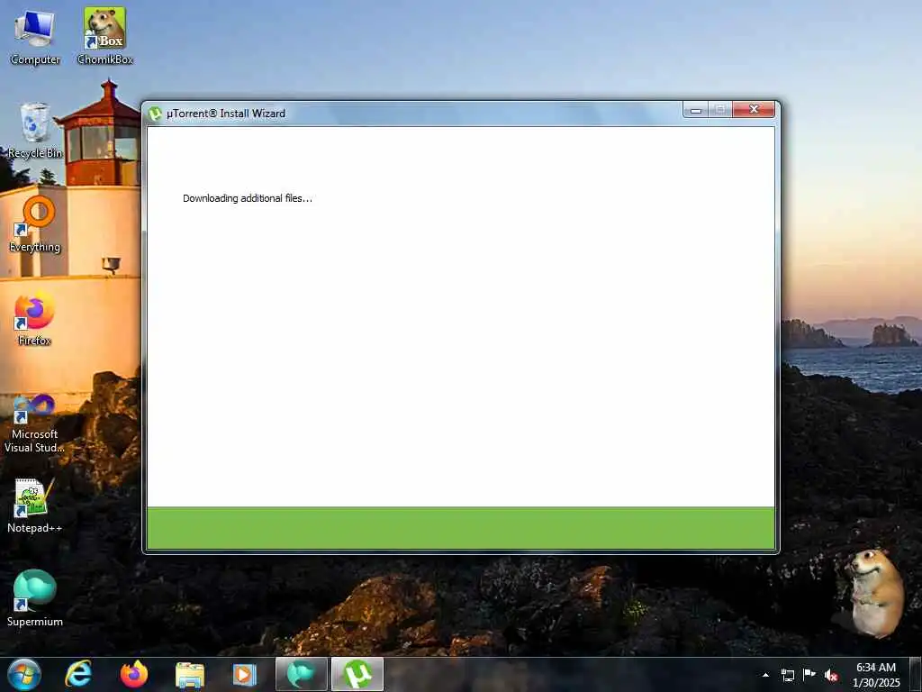The image size is (922, 692).
Task: Click the muted volume tray icon
Action: click(831, 675)
